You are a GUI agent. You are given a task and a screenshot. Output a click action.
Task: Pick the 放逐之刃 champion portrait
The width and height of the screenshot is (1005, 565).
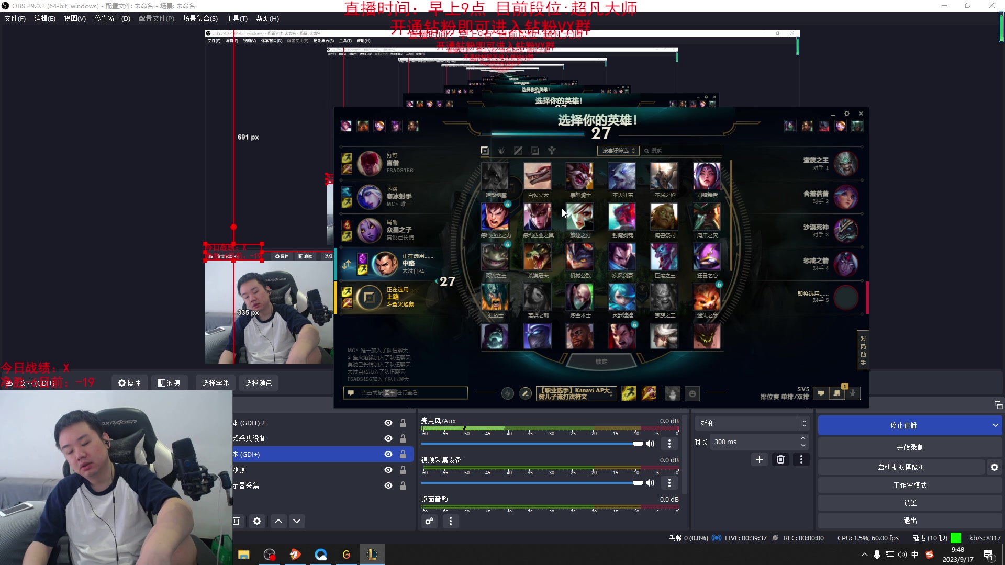(580, 217)
